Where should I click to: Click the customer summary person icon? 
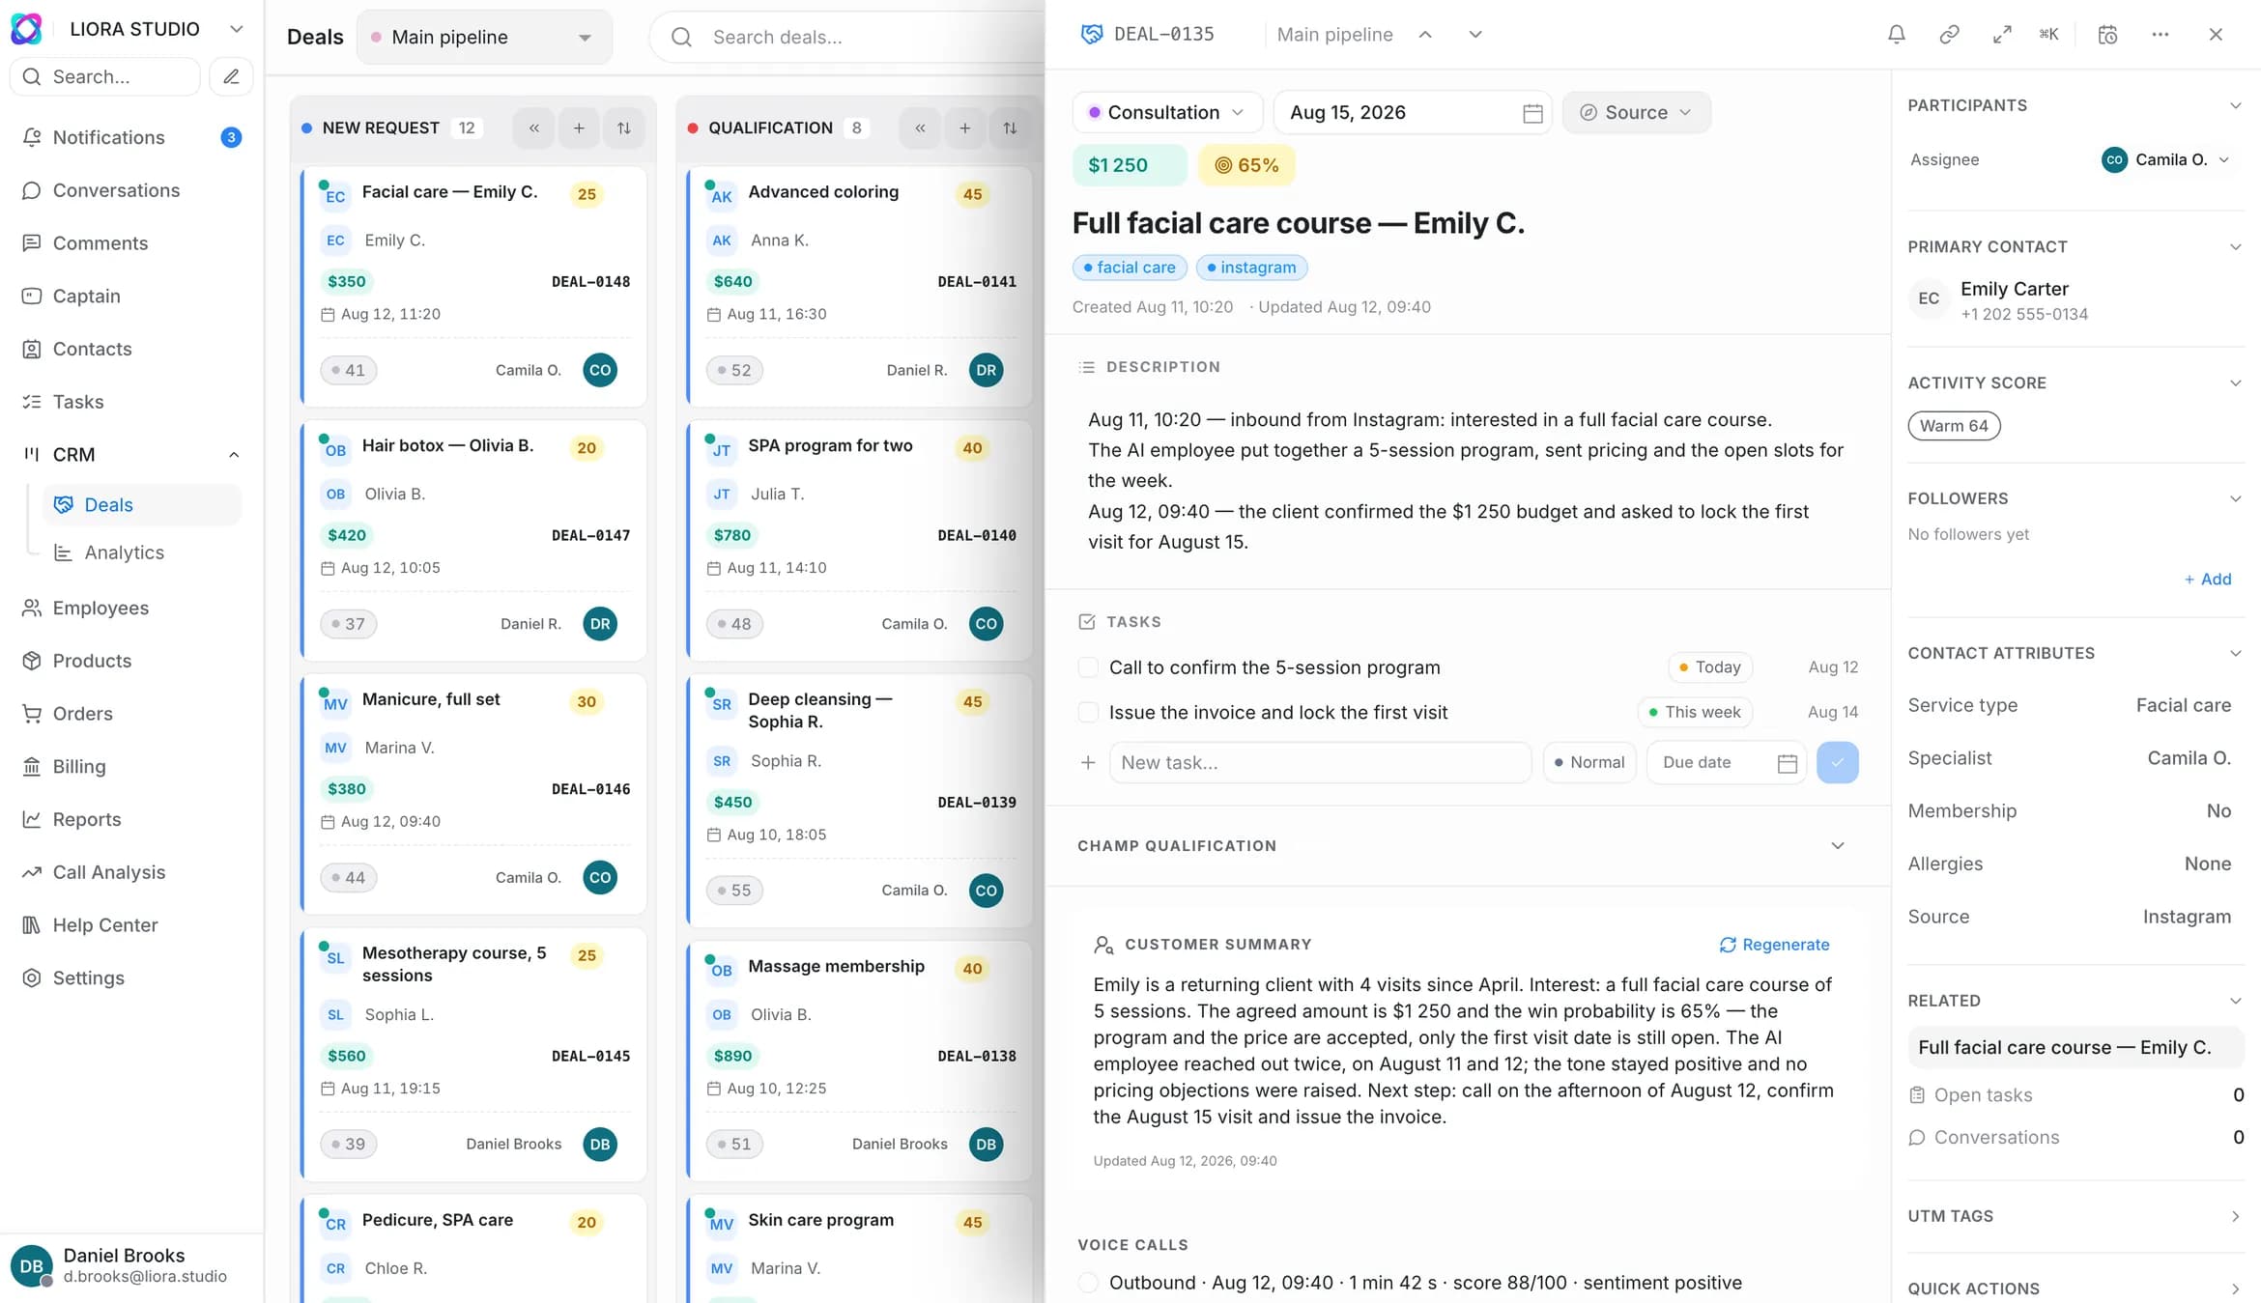pyautogui.click(x=1103, y=945)
